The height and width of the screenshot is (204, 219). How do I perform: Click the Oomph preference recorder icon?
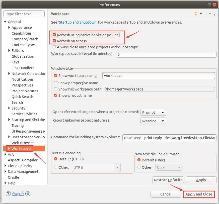click(x=28, y=194)
